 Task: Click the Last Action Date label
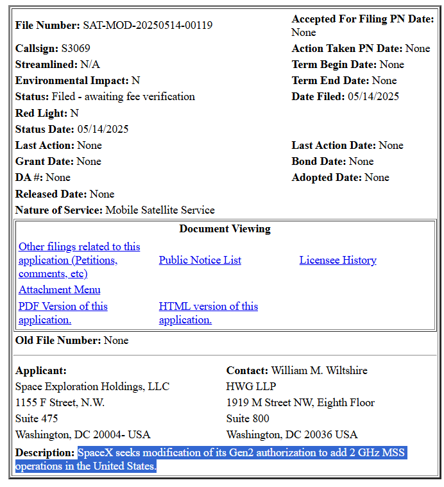[x=334, y=146]
